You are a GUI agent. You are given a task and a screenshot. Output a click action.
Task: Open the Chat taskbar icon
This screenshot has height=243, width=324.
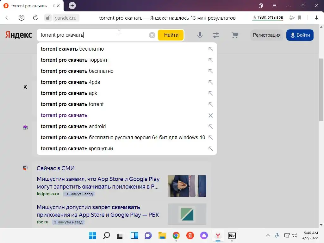pos(148,235)
